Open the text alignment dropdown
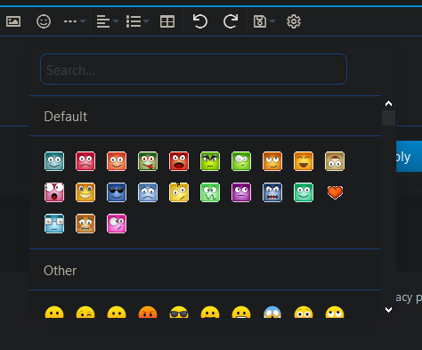Viewport: 422px width, 350px height. 108,21
